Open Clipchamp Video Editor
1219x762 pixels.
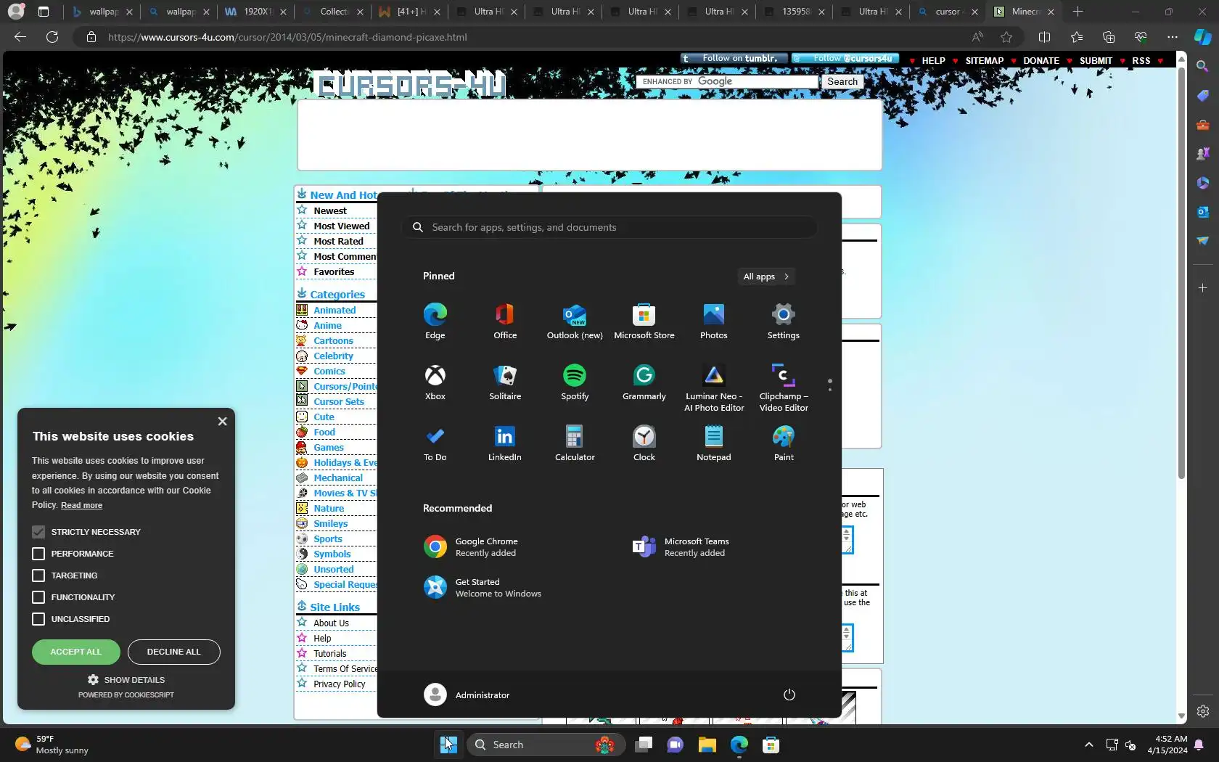point(784,388)
